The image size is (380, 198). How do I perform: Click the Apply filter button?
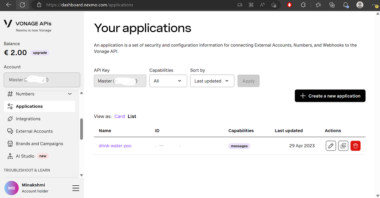coord(248,81)
